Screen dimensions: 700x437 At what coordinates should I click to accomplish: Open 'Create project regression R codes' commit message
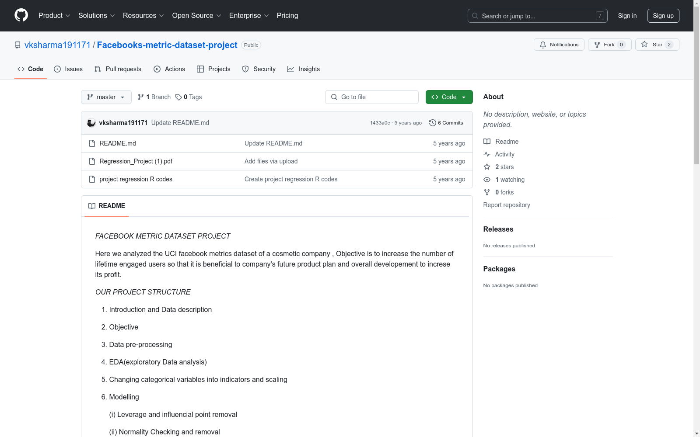[291, 179]
